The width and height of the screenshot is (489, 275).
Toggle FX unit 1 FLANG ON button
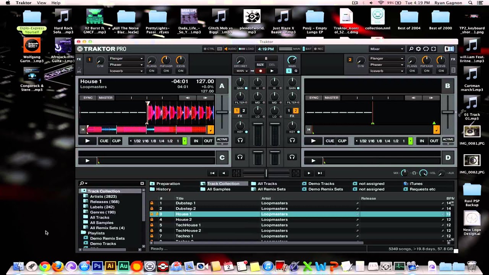(152, 71)
